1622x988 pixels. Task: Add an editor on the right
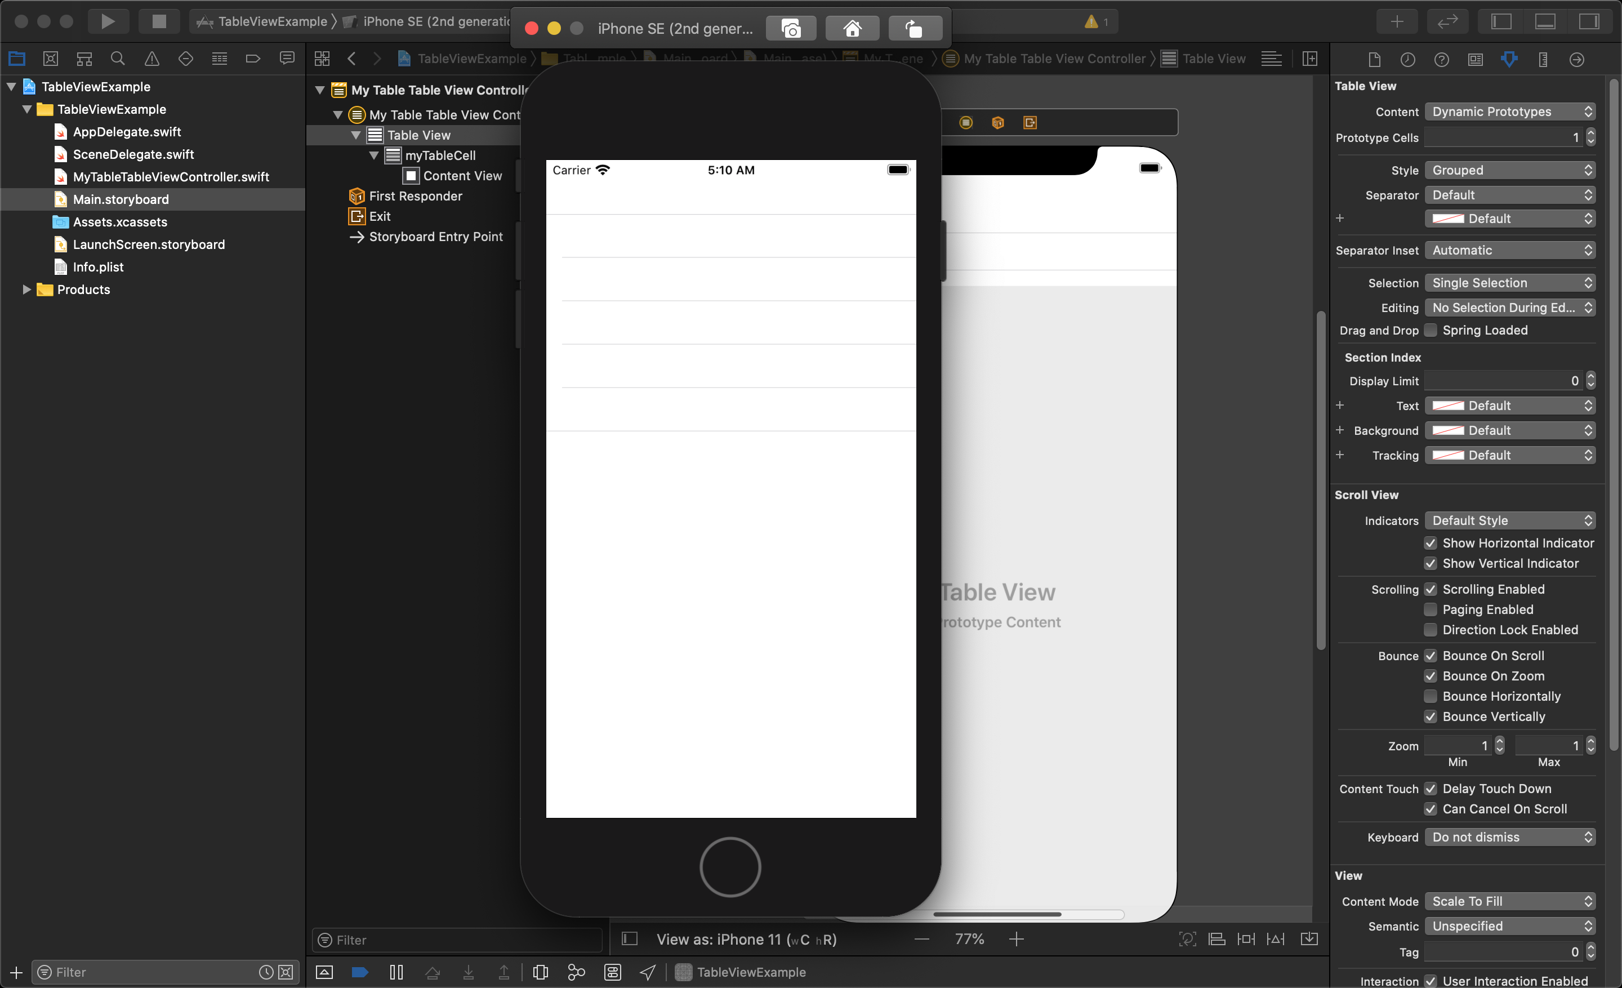[x=1310, y=59]
